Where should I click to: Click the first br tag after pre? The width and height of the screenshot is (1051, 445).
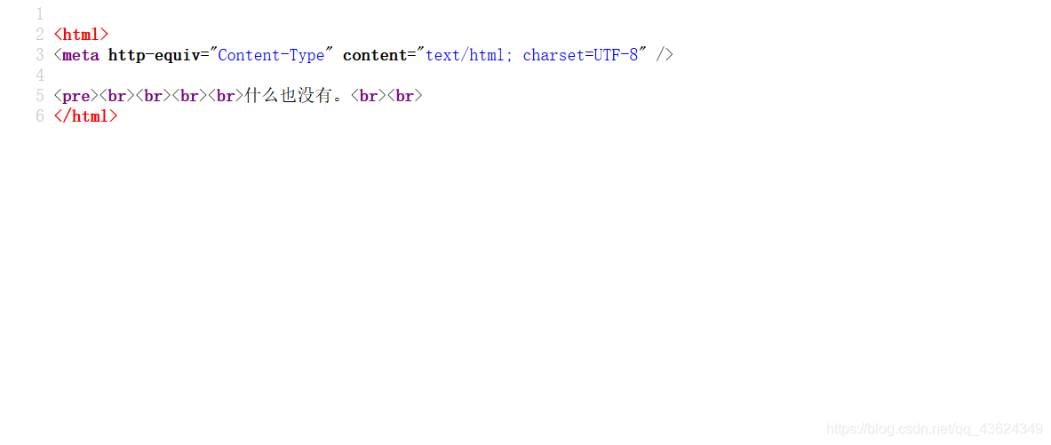(117, 96)
